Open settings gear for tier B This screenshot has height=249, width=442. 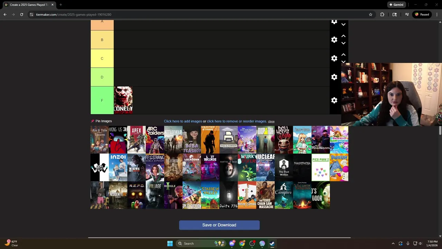(334, 40)
